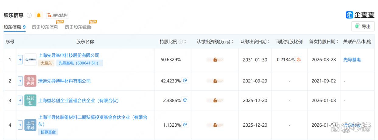Screen dimensions: 378x140
Task: Switch to 历史股东镜像 tab
Action: 78,27
